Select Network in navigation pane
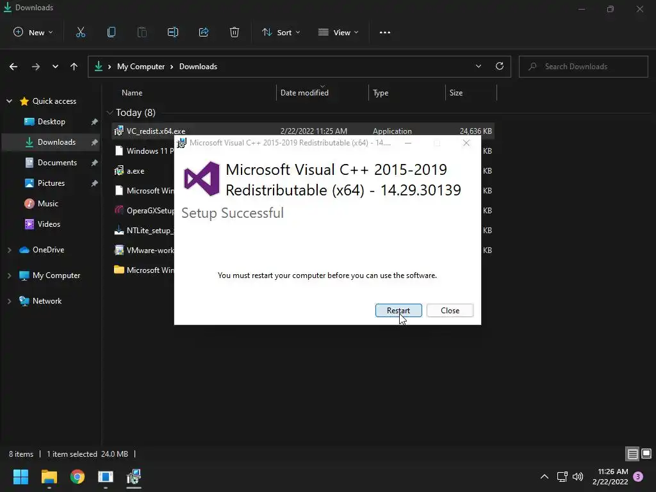656x492 pixels. coord(47,301)
